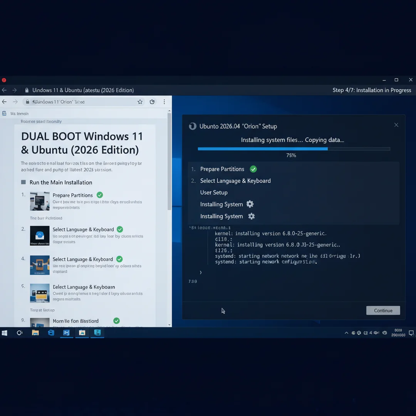The height and width of the screenshot is (416, 416).
Task: Open the step 2 thumbnail in the article
Action: pyautogui.click(x=40, y=236)
